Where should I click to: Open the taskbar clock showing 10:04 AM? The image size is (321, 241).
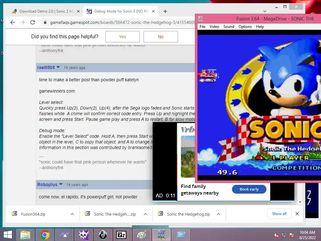pyautogui.click(x=307, y=235)
